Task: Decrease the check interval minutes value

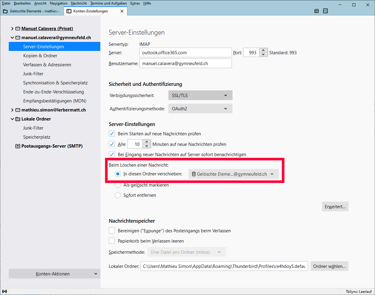Action: click(147, 146)
